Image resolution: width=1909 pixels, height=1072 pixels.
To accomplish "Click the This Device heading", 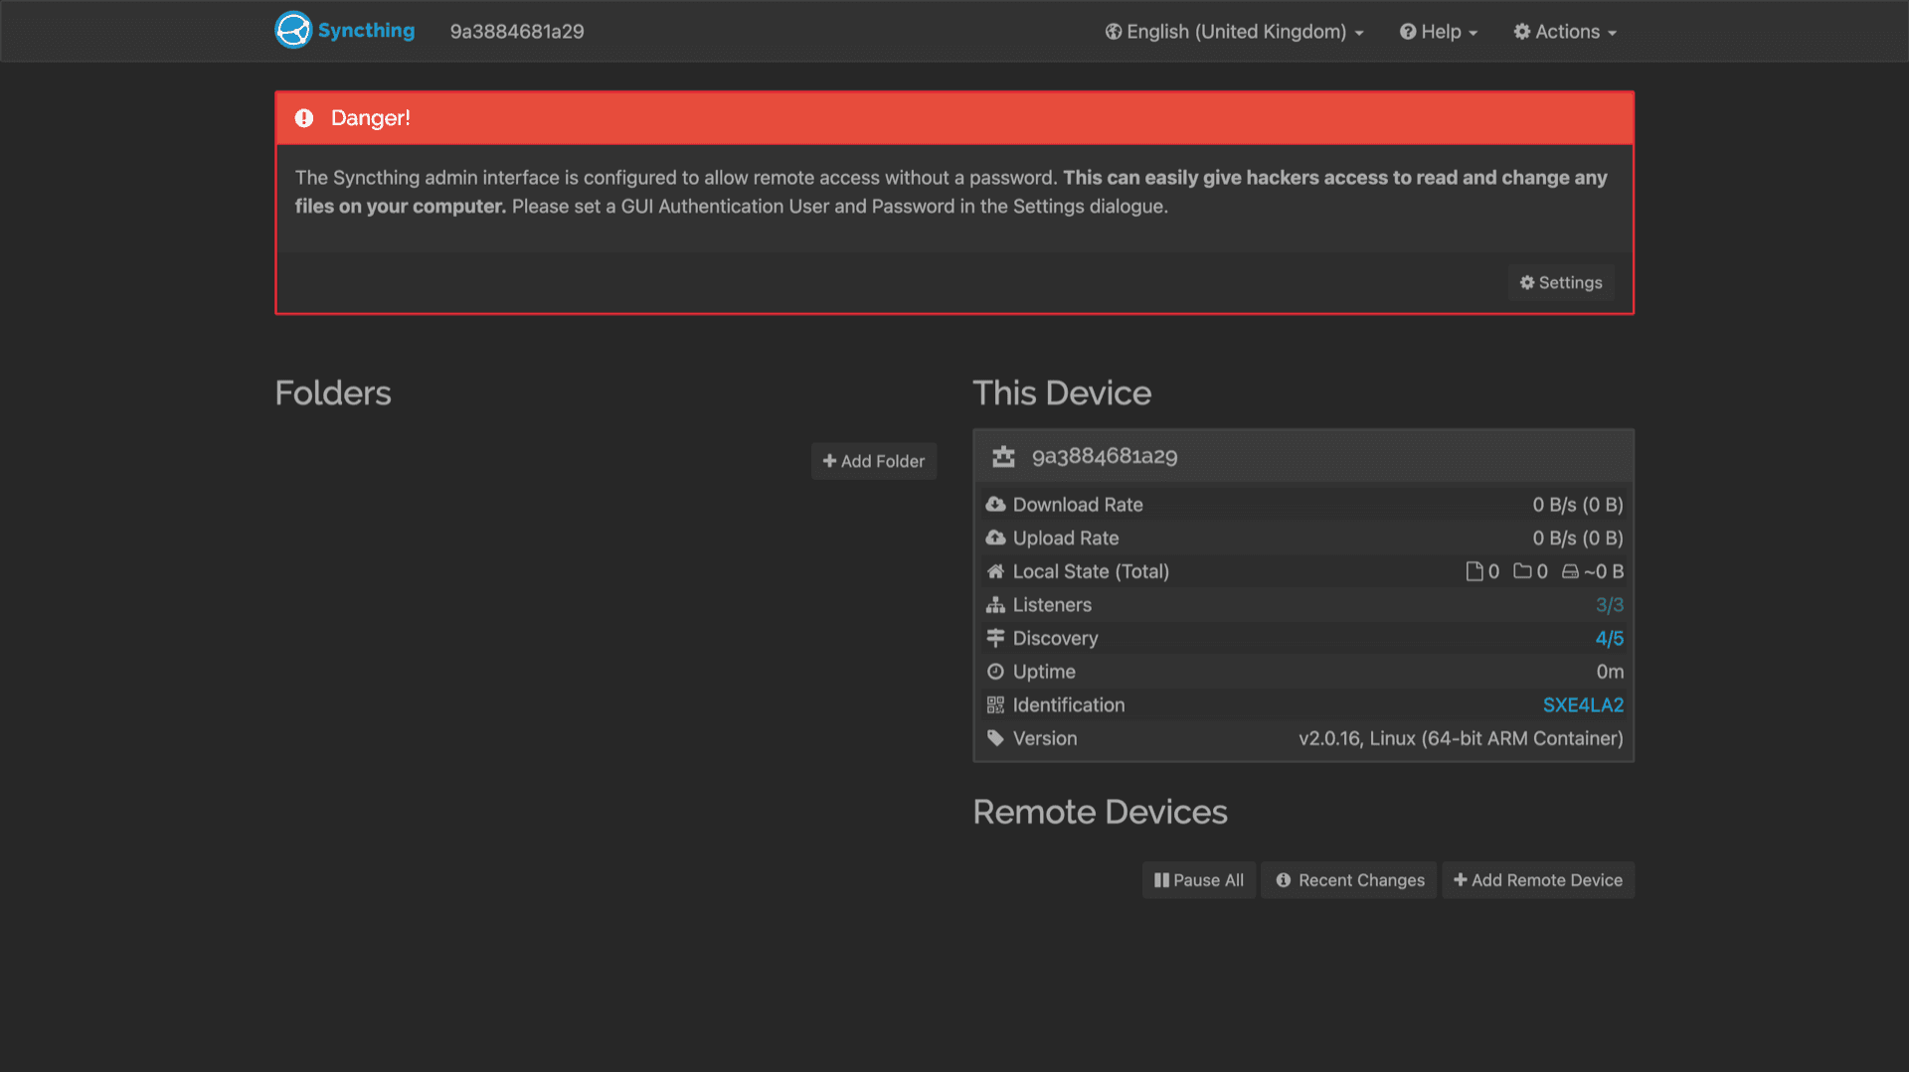I will point(1062,393).
